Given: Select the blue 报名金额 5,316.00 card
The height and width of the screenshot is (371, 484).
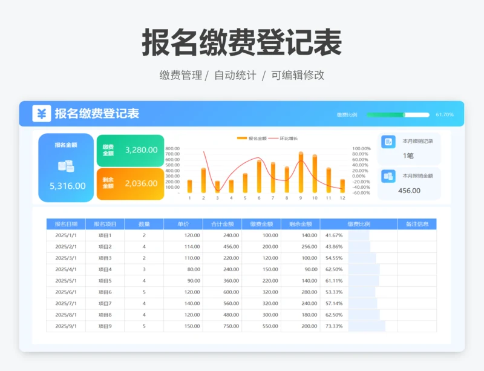Looking at the screenshot, I should (x=66, y=168).
